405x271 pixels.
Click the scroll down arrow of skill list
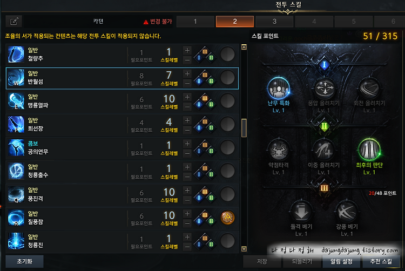click(x=244, y=249)
